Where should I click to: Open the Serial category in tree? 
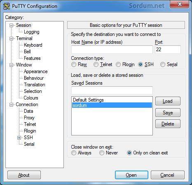(x=29, y=144)
